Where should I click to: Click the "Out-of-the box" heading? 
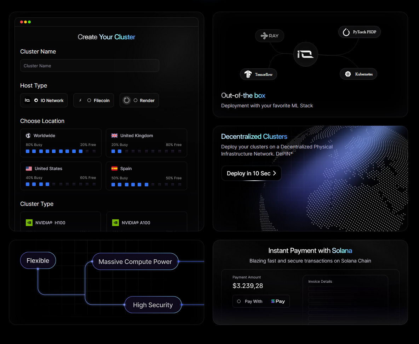243,96
